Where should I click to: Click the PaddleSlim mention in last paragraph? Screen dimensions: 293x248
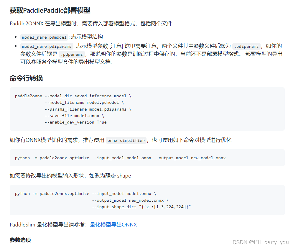22,224
